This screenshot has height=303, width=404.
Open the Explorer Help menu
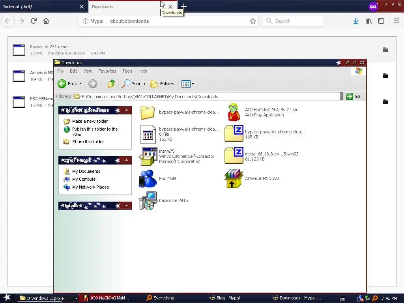(x=143, y=71)
